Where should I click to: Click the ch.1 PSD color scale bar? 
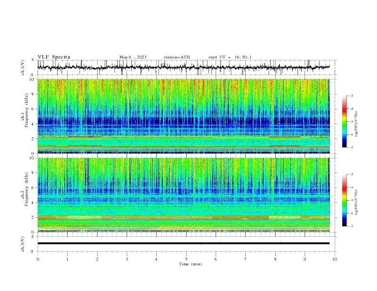(x=344, y=122)
